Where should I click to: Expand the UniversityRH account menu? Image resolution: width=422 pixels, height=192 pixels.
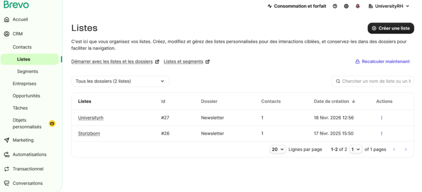tap(389, 6)
